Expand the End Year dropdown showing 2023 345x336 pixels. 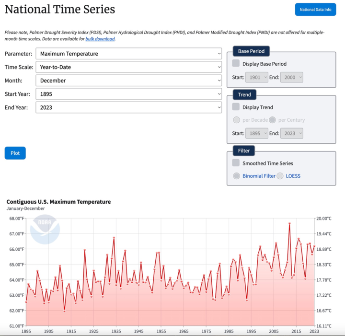tap(129, 107)
